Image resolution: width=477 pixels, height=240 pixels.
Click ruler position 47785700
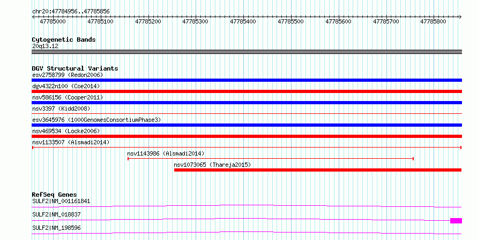[x=386, y=21]
